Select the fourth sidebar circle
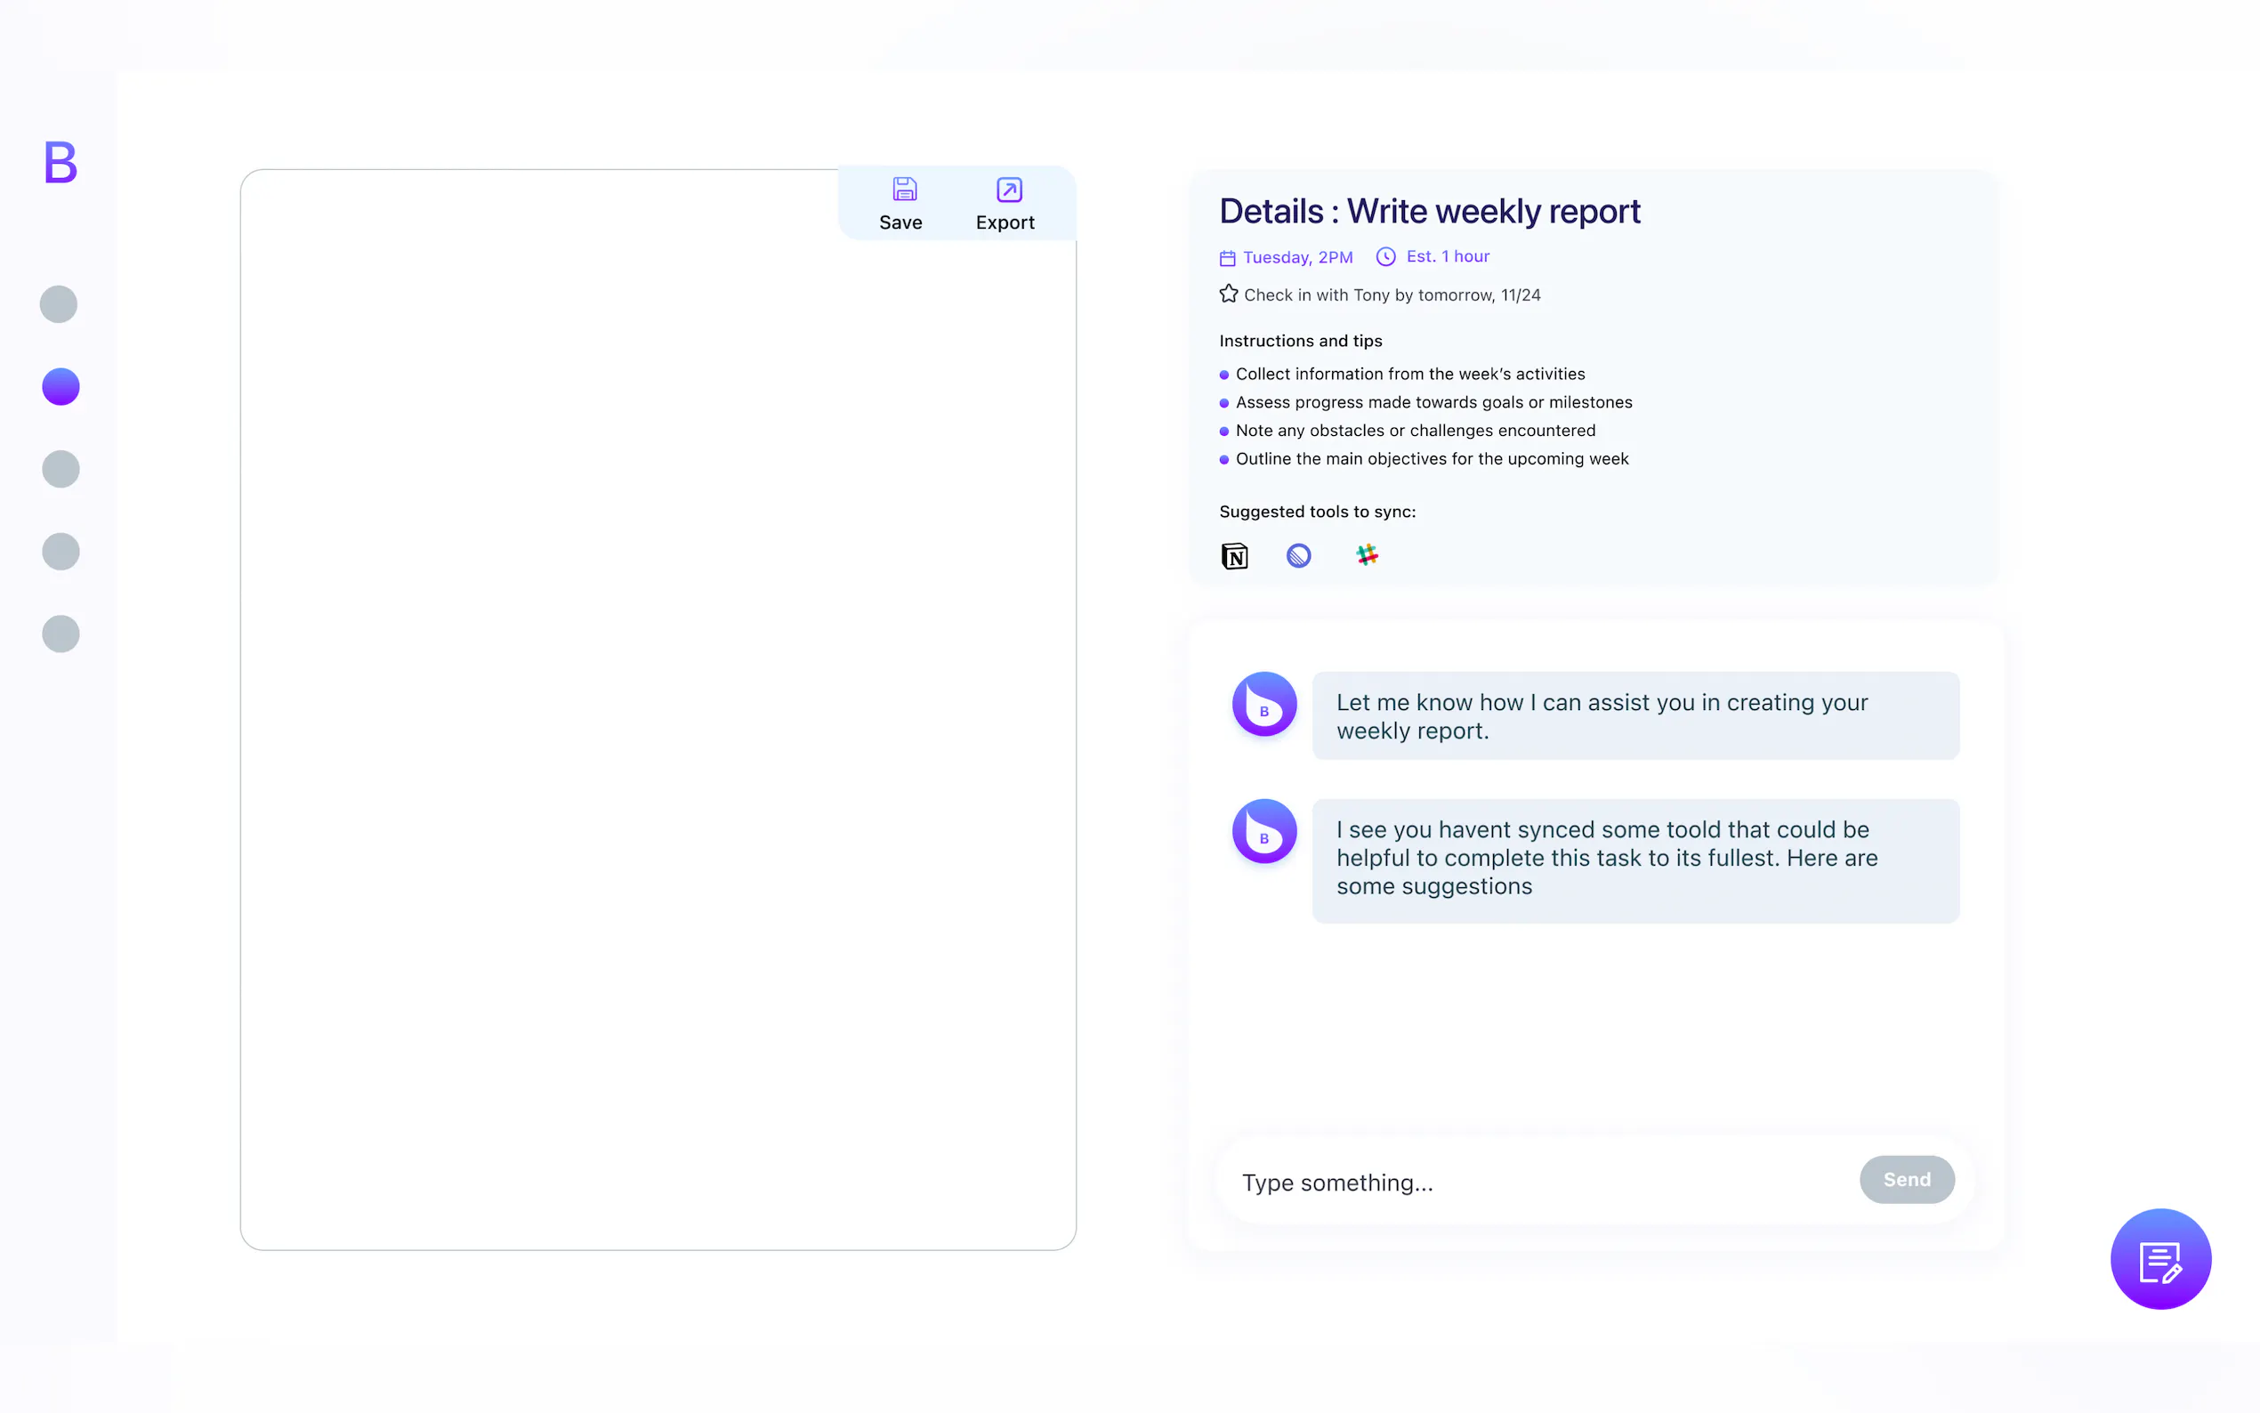Viewport: 2260px width, 1413px height. click(x=61, y=552)
